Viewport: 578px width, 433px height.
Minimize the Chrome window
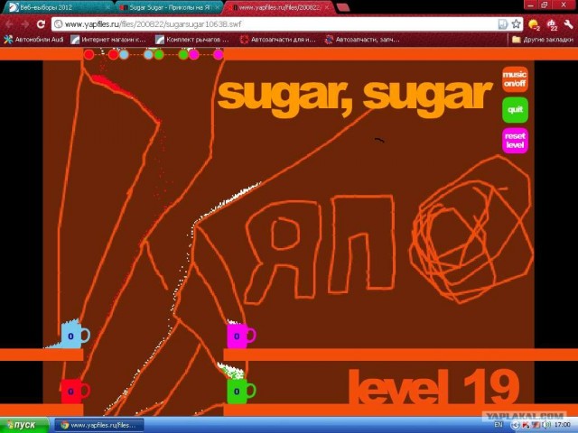530,5
